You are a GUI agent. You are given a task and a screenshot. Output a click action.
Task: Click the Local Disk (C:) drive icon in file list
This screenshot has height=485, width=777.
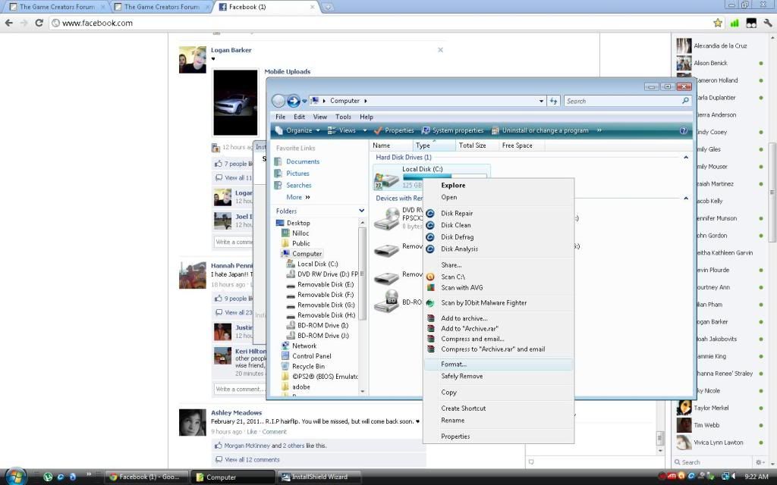click(x=386, y=180)
